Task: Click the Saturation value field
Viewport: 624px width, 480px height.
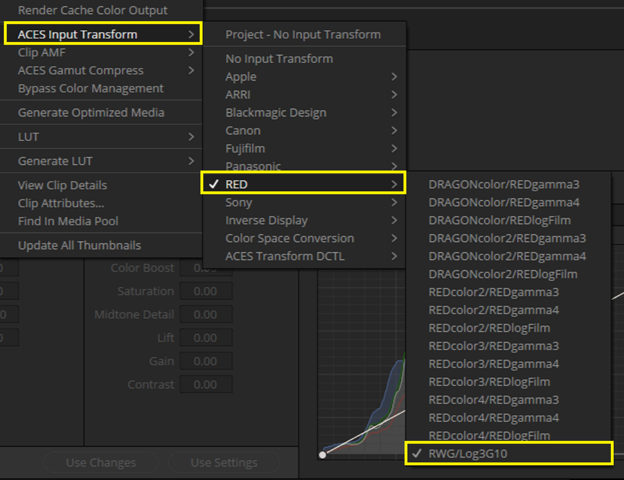Action: (x=206, y=291)
